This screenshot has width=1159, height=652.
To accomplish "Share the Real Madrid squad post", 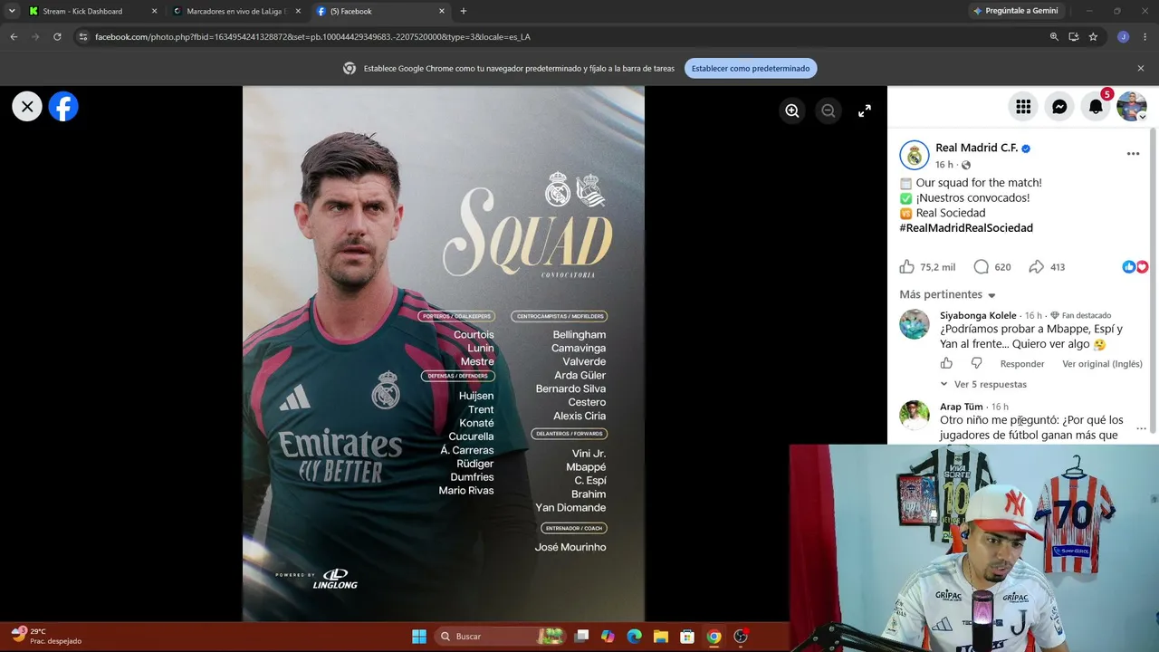I will coord(1037,267).
